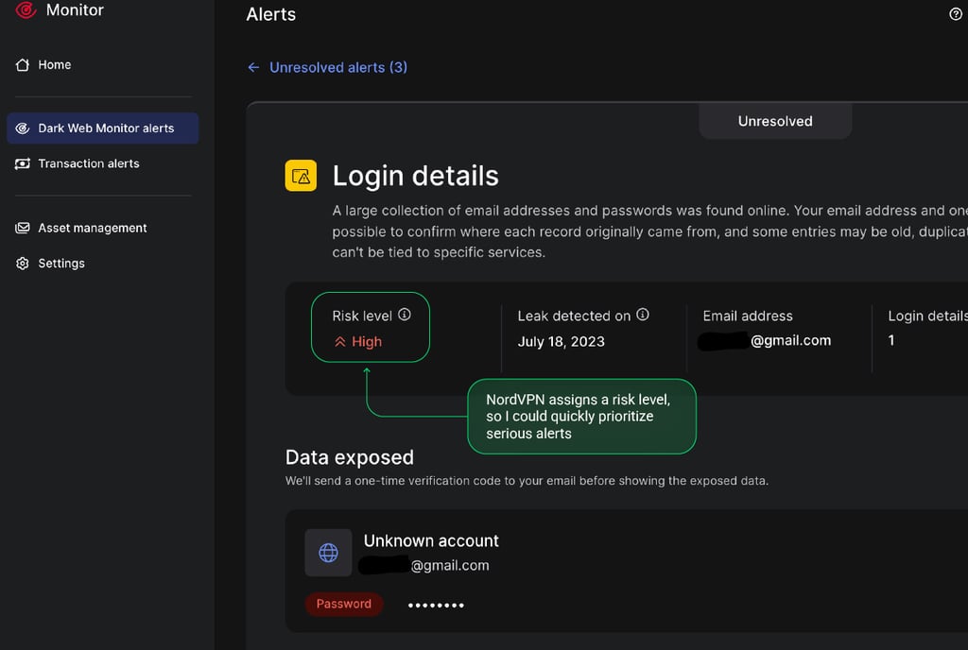The image size is (968, 650).
Task: Click the back arrow next to Unresolved alerts
Action: [253, 67]
